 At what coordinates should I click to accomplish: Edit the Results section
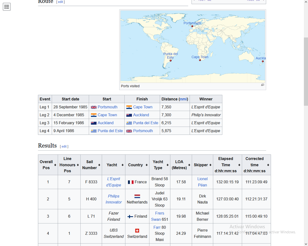(x=64, y=146)
